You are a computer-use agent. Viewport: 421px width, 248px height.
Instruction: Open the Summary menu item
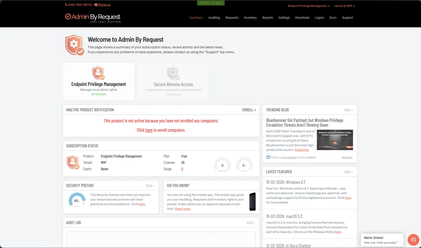pyautogui.click(x=196, y=18)
